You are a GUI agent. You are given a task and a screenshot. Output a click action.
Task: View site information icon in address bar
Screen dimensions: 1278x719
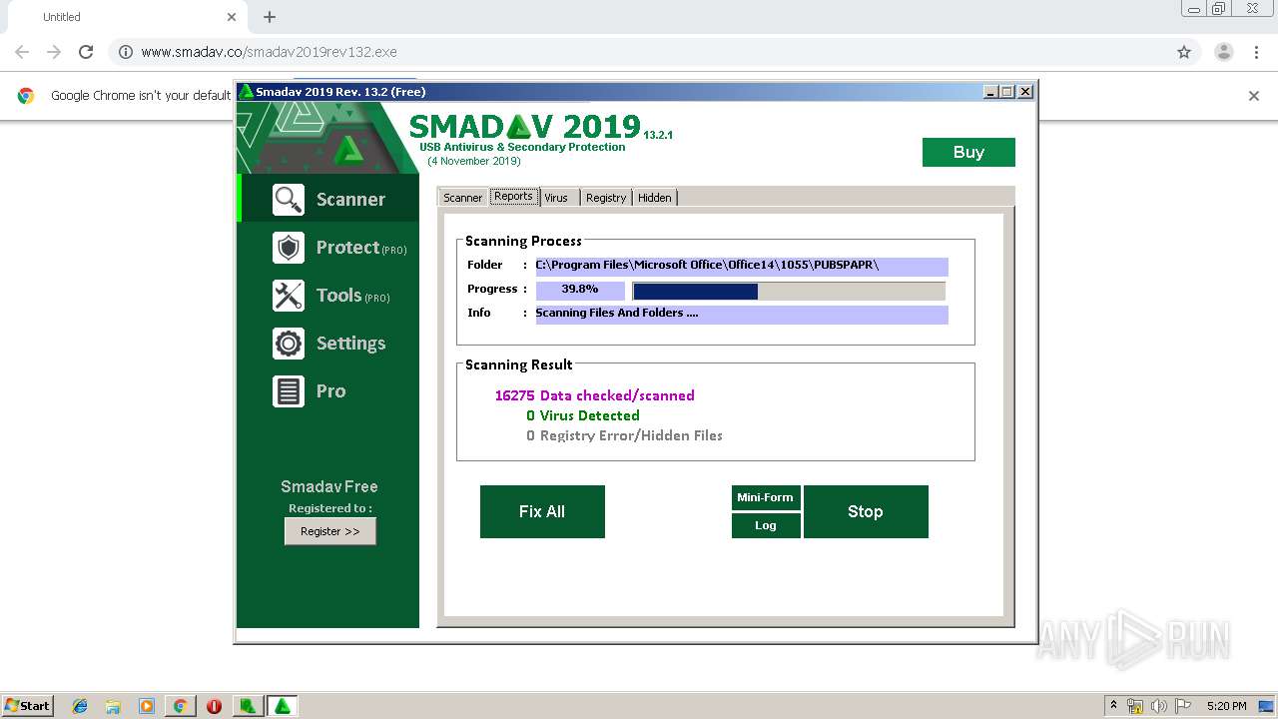(x=126, y=52)
